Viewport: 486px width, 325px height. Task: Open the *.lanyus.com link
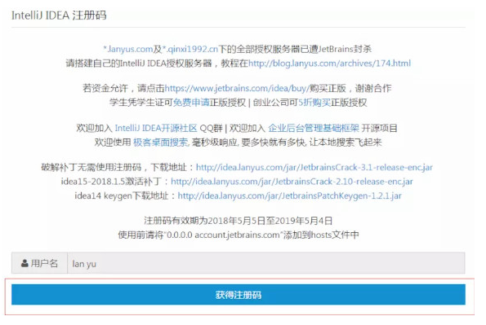tap(127, 49)
